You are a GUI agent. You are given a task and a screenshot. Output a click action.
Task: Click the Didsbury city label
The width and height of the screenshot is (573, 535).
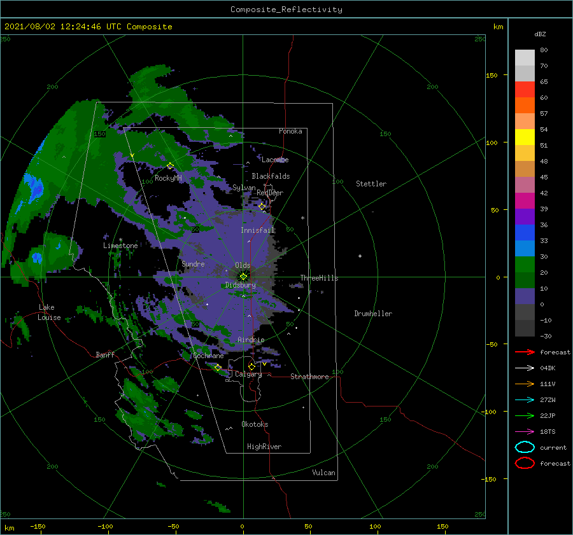click(x=241, y=285)
